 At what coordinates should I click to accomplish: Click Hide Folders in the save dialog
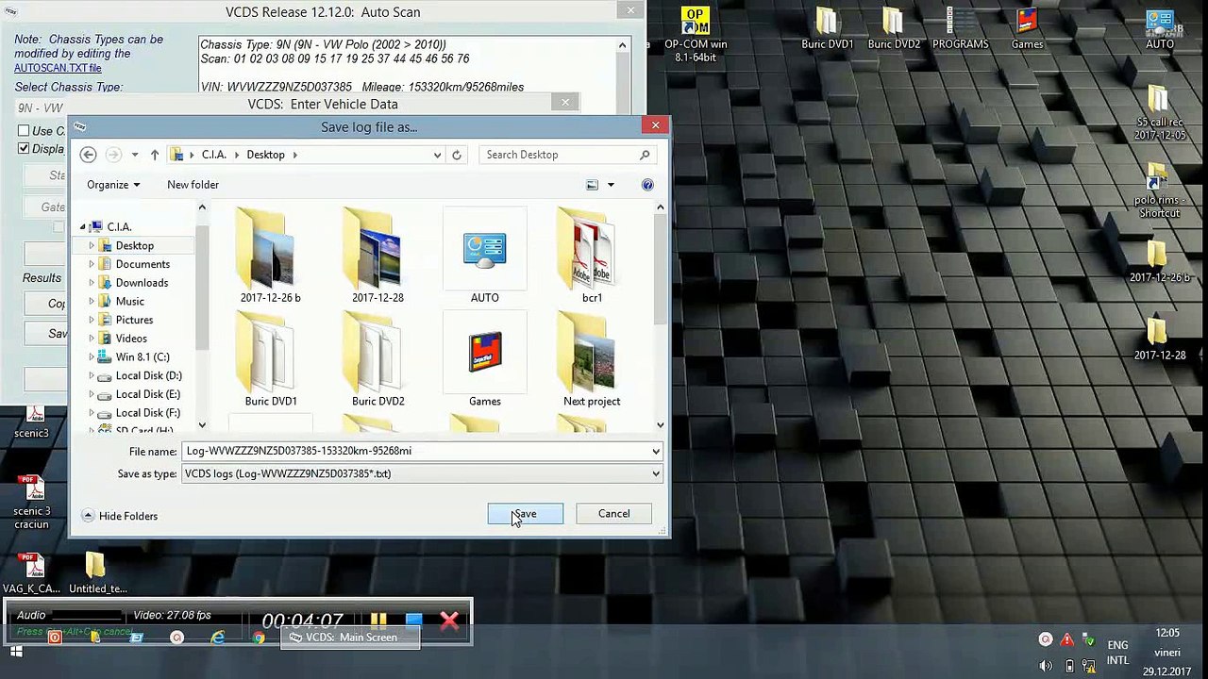click(120, 516)
